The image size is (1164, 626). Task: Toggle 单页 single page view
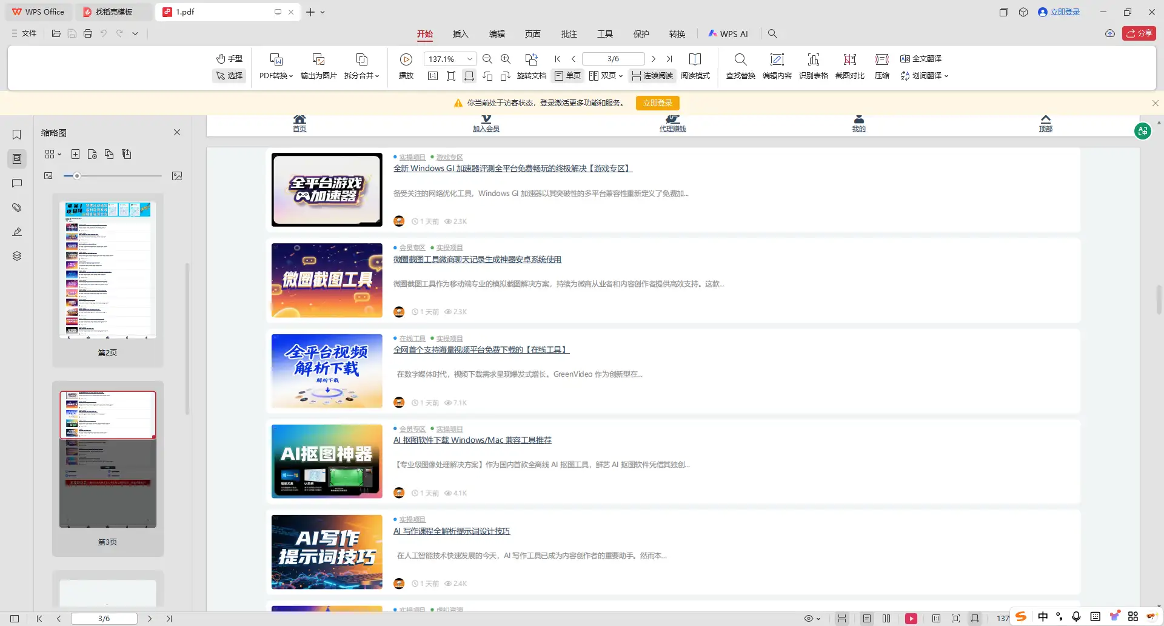(x=567, y=75)
